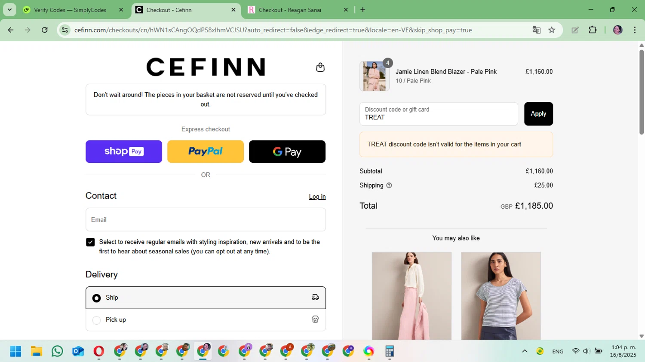This screenshot has width=645, height=362.
Task: Apply the TREAT discount code
Action: coord(538,114)
